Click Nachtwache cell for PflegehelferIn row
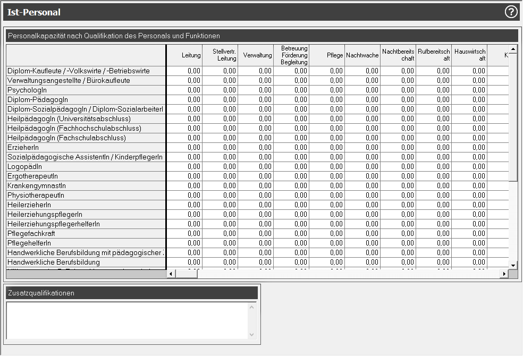The height and width of the screenshot is (356, 523). 362,243
